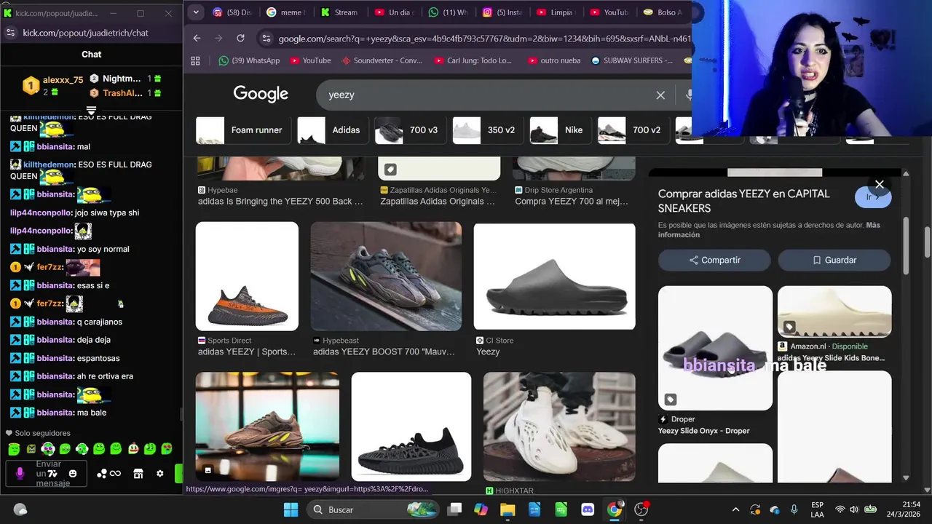Viewport: 932px width, 524px height.
Task: Open the Windows Start menu
Action: point(291,509)
